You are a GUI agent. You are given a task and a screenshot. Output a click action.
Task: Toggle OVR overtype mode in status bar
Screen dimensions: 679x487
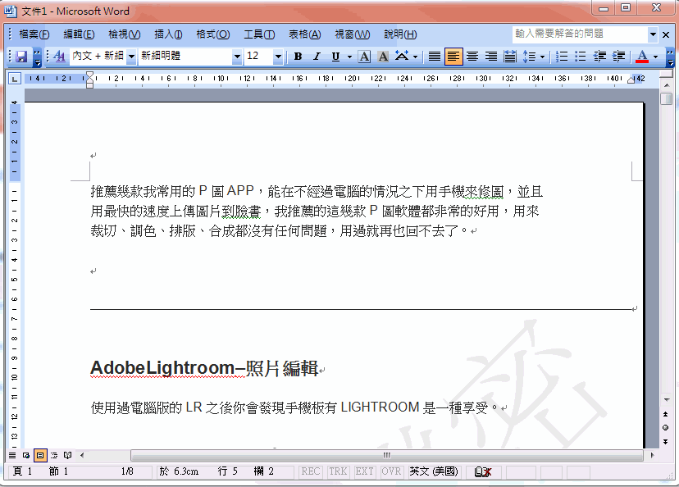391,471
